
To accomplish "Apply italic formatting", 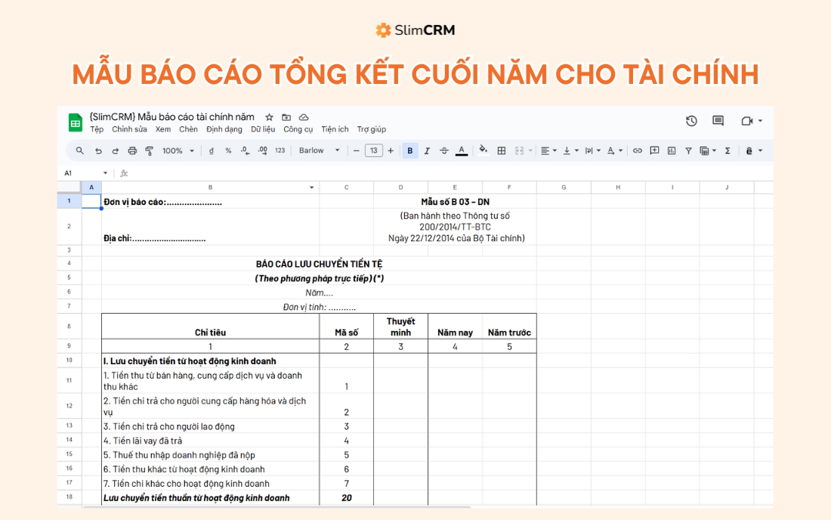I will coord(425,150).
